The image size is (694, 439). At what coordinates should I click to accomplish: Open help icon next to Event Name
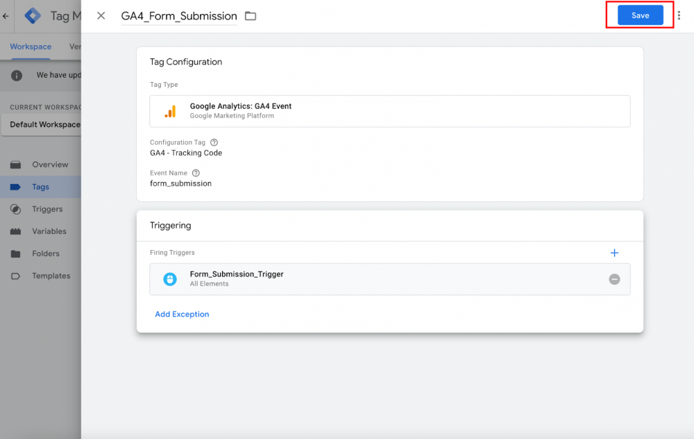[196, 173]
